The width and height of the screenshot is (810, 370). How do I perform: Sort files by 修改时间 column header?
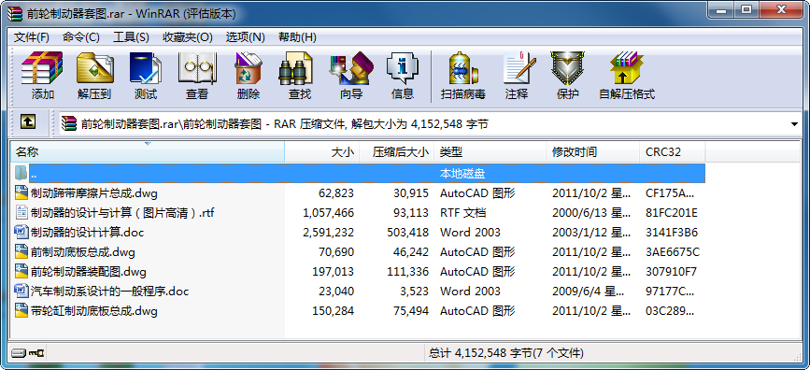592,152
